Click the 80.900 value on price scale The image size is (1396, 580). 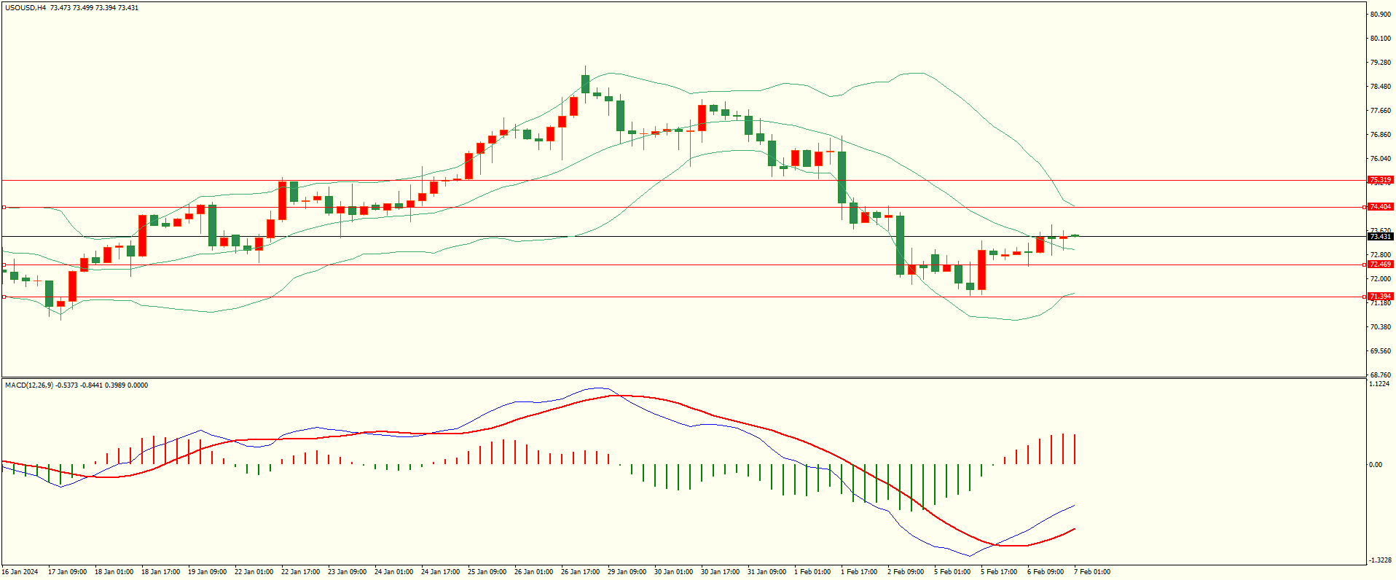tap(1380, 15)
